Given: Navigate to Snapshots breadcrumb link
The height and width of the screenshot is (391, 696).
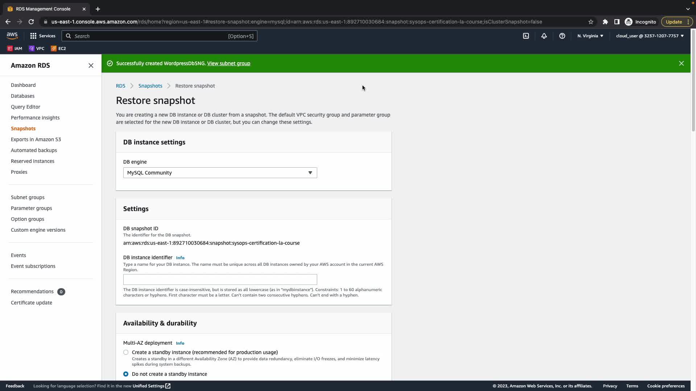Looking at the screenshot, I should coord(150,86).
